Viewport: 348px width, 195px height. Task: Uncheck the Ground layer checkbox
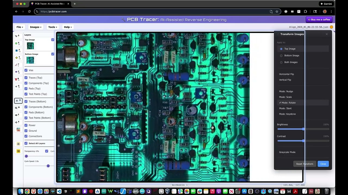(26, 131)
